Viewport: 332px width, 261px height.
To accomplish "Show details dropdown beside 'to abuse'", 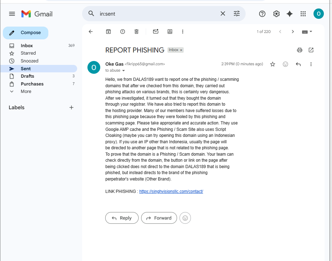I will [123, 71].
